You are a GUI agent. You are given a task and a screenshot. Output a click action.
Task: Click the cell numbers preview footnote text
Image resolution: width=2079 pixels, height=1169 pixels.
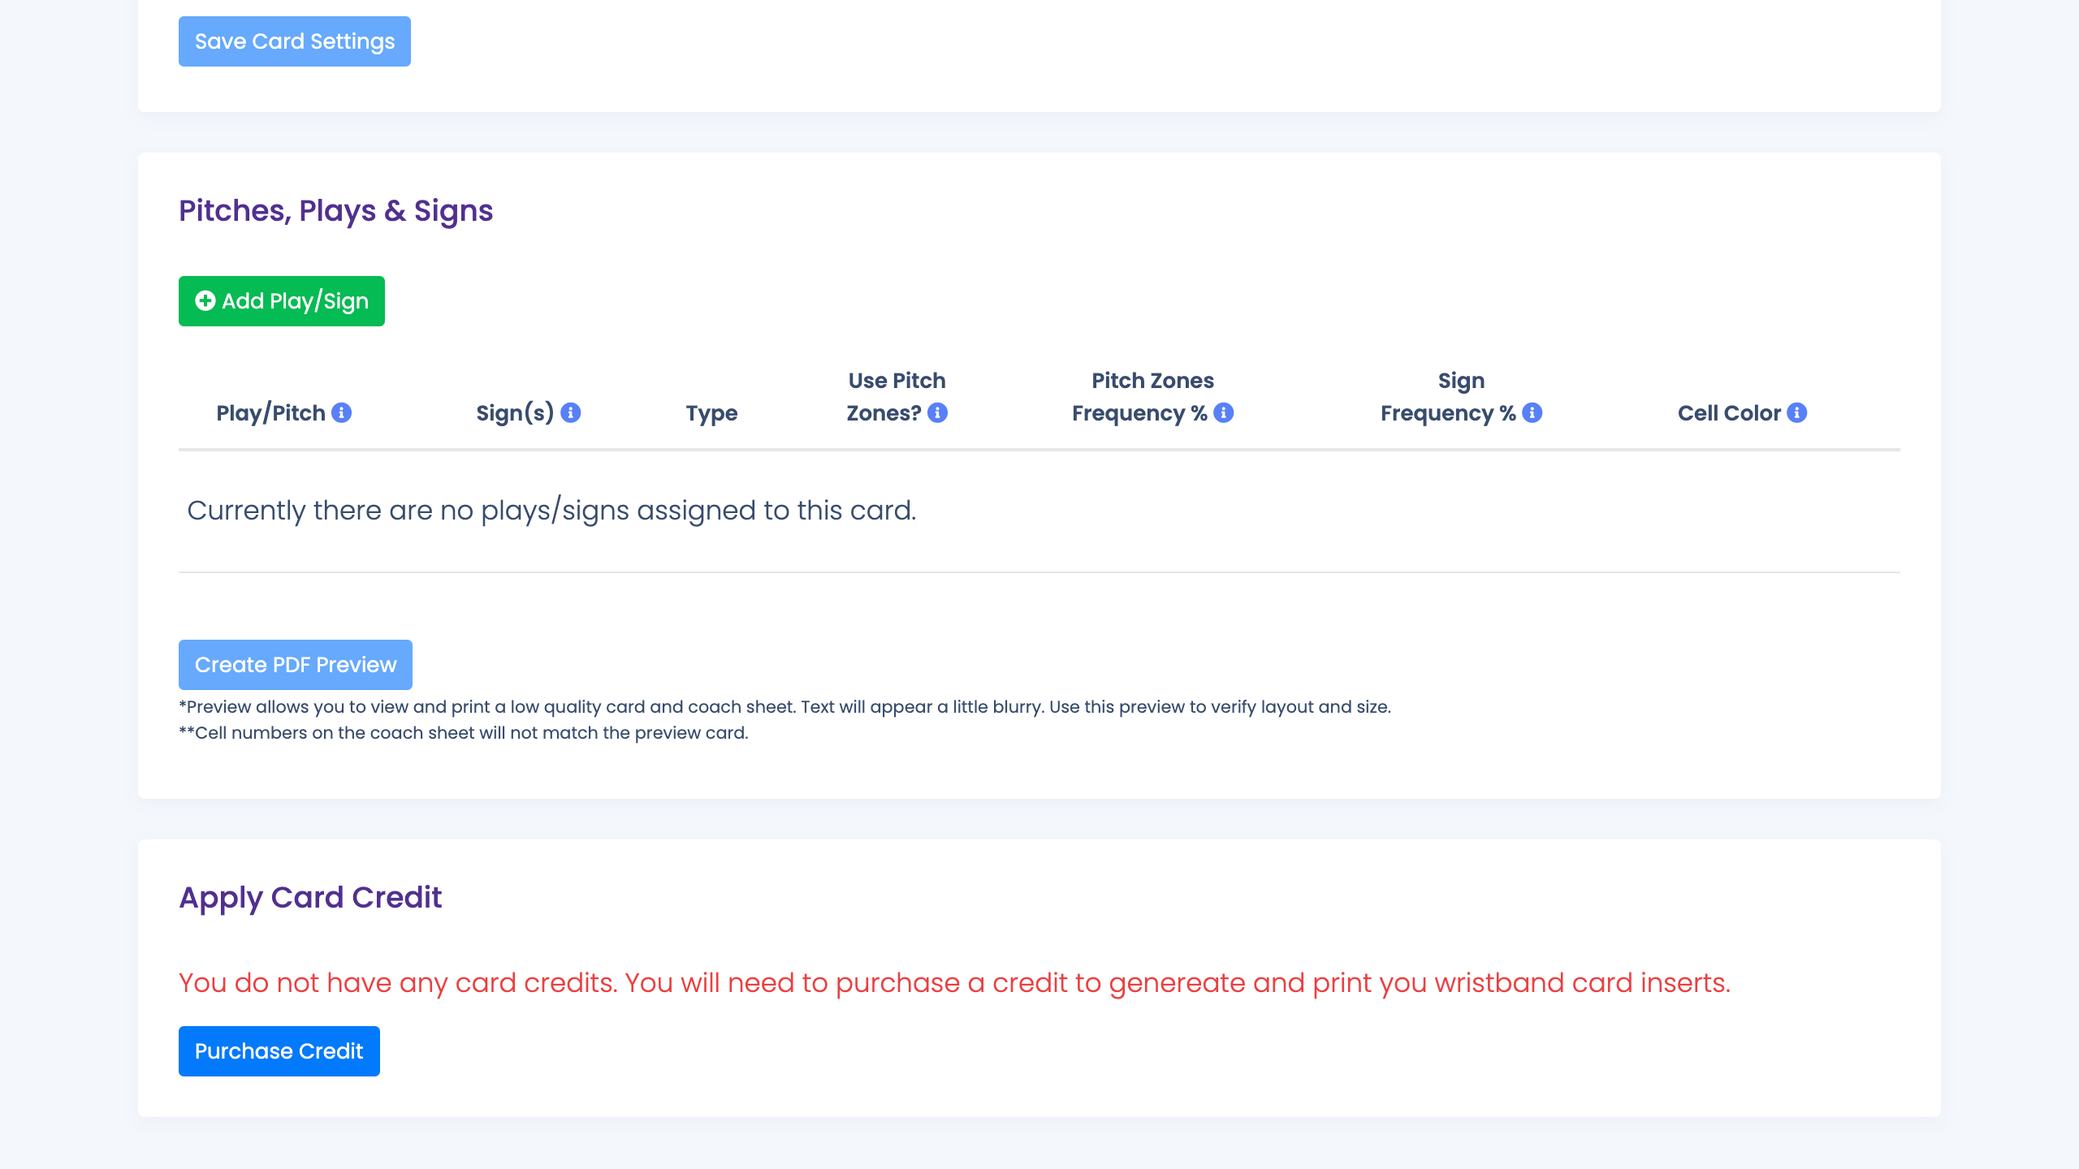click(464, 733)
